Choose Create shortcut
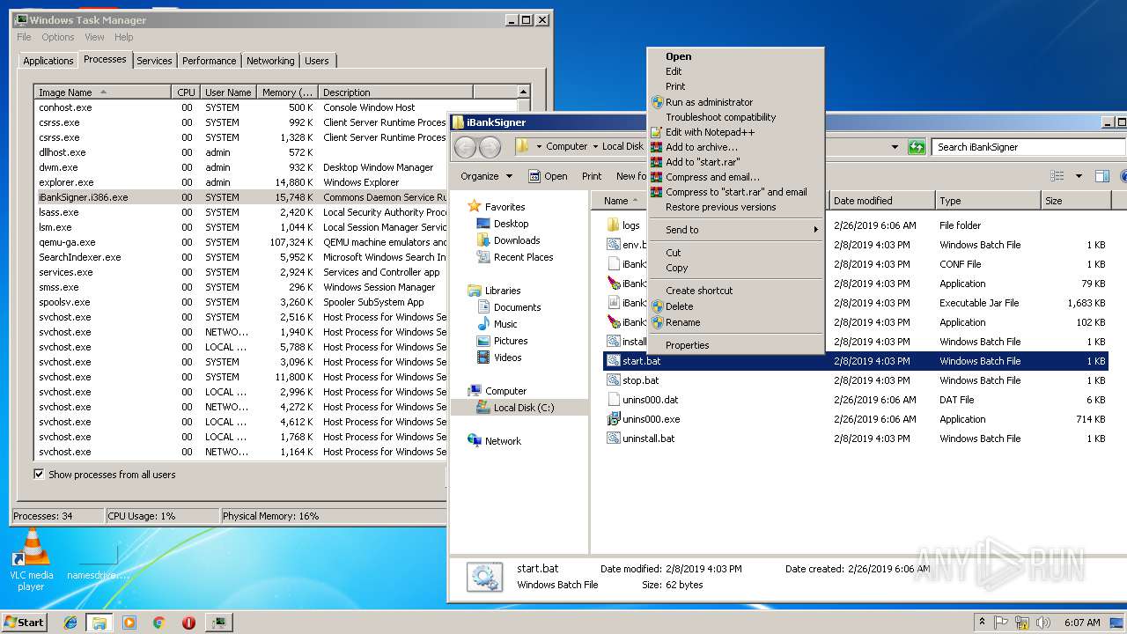 (x=735, y=291)
